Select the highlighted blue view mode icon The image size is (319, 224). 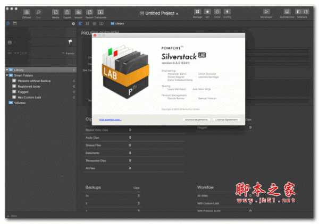(80, 23)
